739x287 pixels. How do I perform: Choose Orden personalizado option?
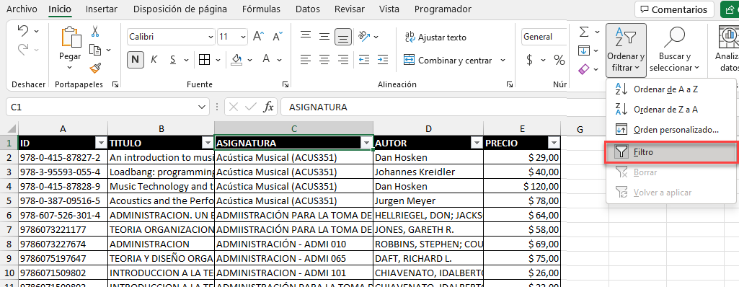click(x=671, y=129)
